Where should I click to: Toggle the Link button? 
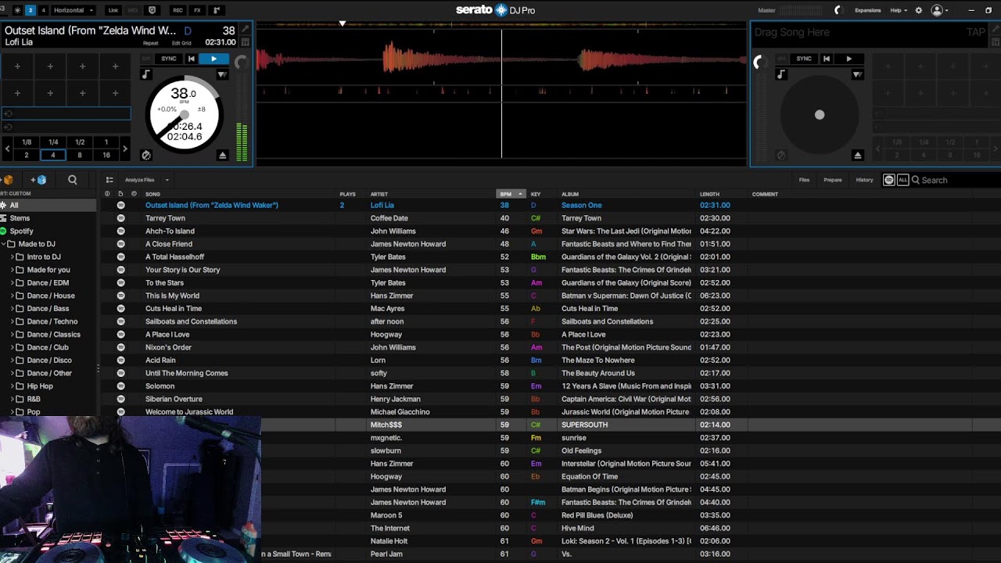pyautogui.click(x=113, y=10)
